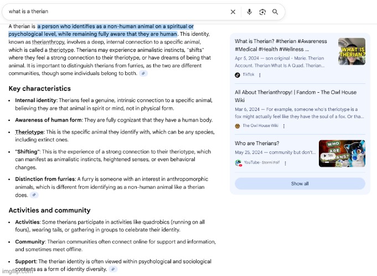
Task: Click inside the 'what is a therian' search field
Action: [111, 12]
